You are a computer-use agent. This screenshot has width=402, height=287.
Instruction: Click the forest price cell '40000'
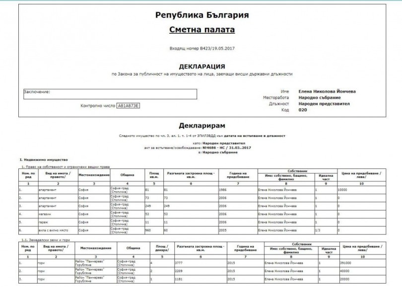click(x=363, y=271)
